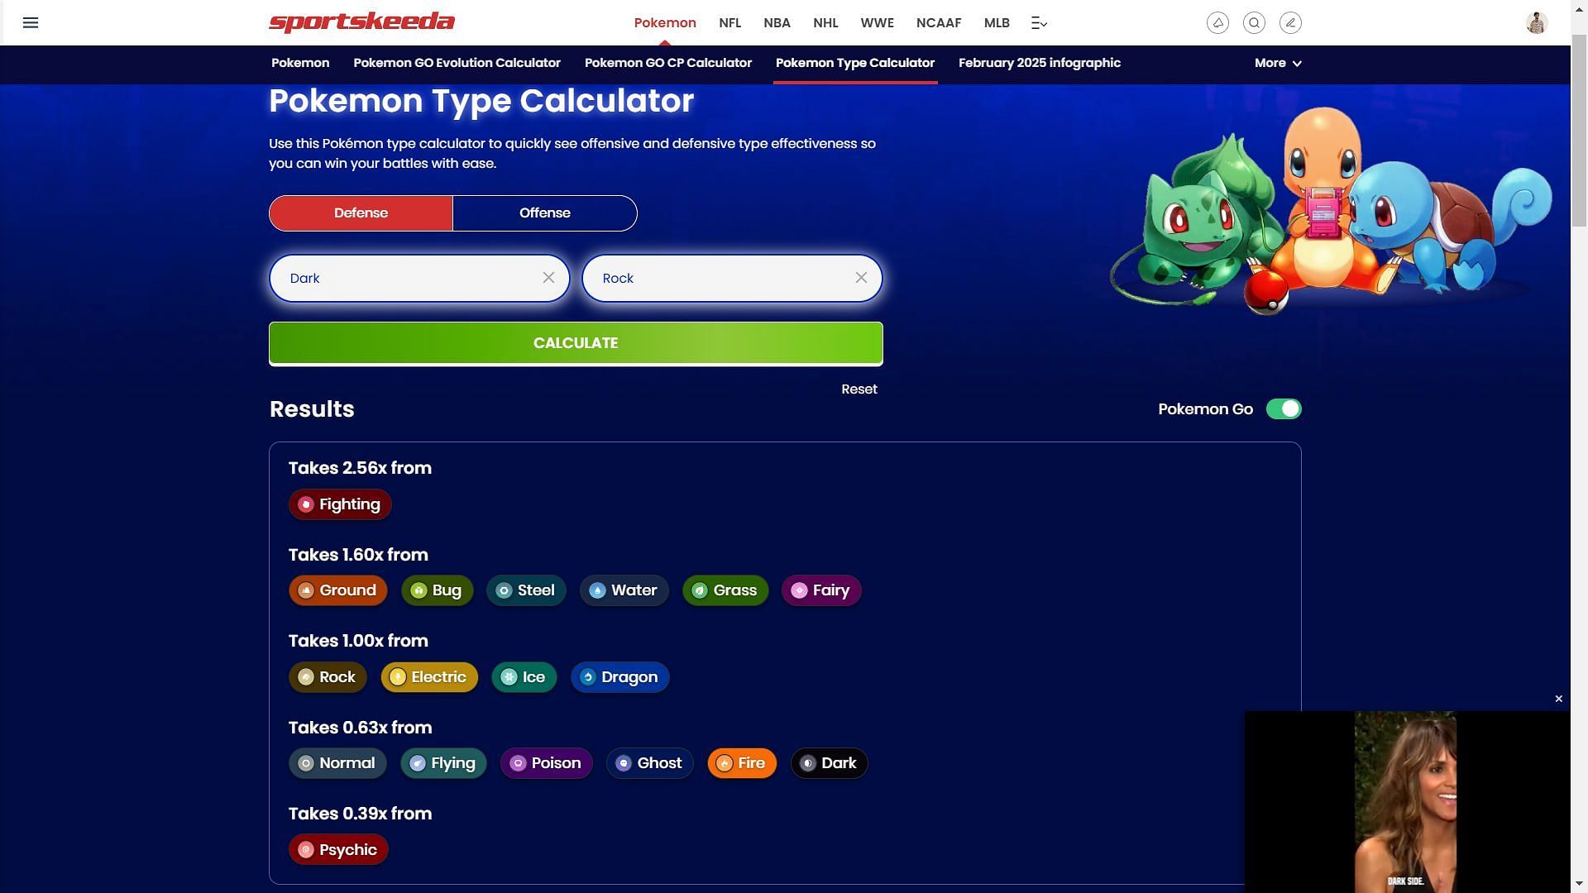Clear the Rock type input field
The width and height of the screenshot is (1588, 893).
tap(862, 277)
